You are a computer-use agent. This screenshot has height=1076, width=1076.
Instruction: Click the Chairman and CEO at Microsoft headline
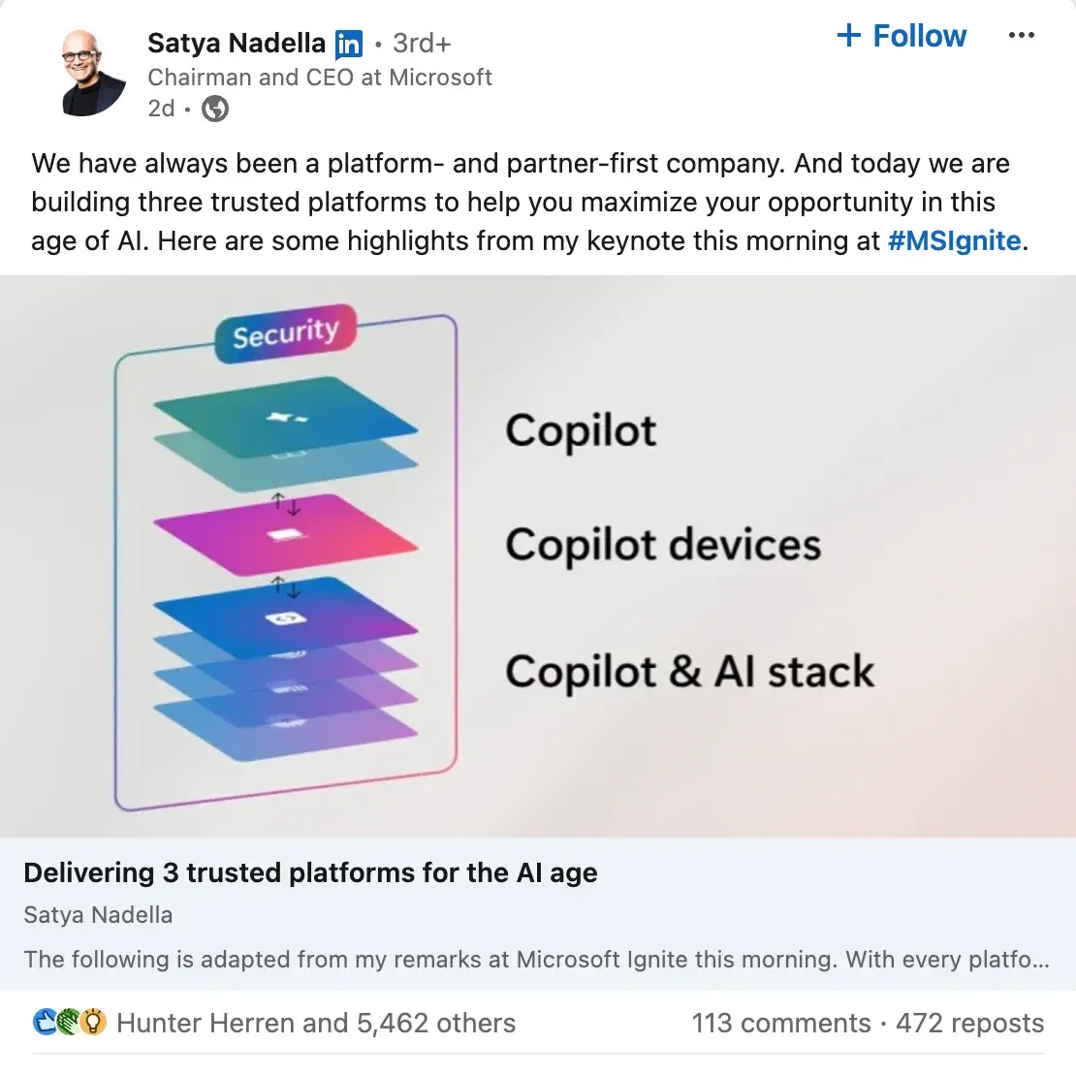320,78
